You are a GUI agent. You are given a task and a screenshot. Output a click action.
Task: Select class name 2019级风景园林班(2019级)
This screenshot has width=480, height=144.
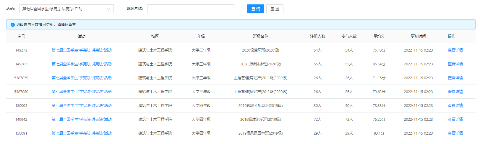click(x=261, y=133)
